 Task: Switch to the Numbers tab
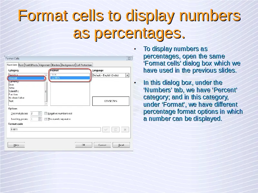12,65
